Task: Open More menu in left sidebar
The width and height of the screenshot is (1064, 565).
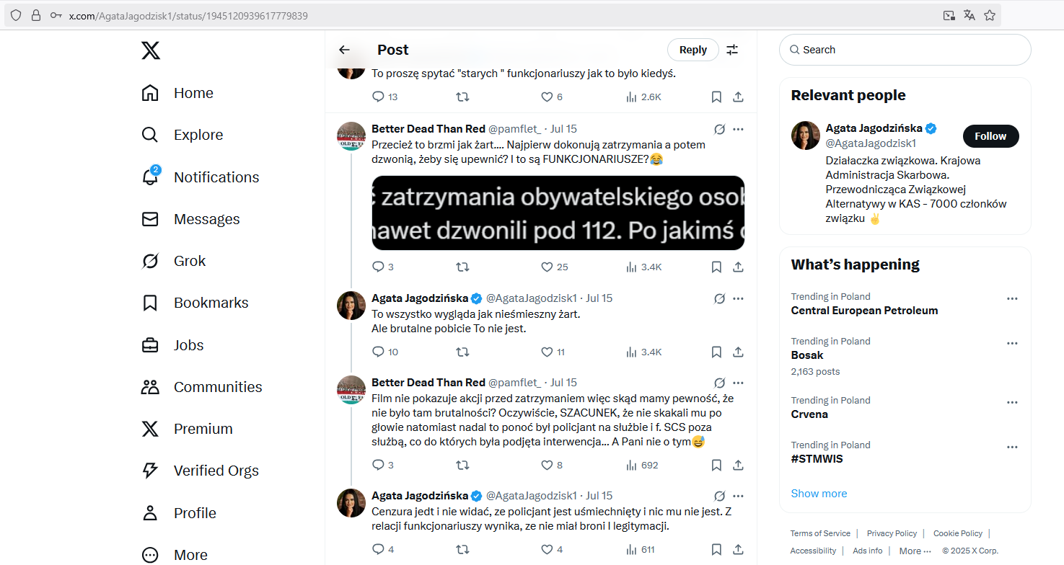Action: pos(174,555)
